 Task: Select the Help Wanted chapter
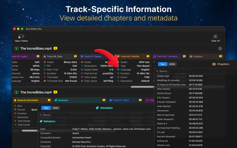coord(195,106)
